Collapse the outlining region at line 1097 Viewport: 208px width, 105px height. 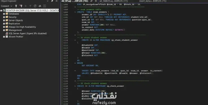pyautogui.click(x=75, y=7)
